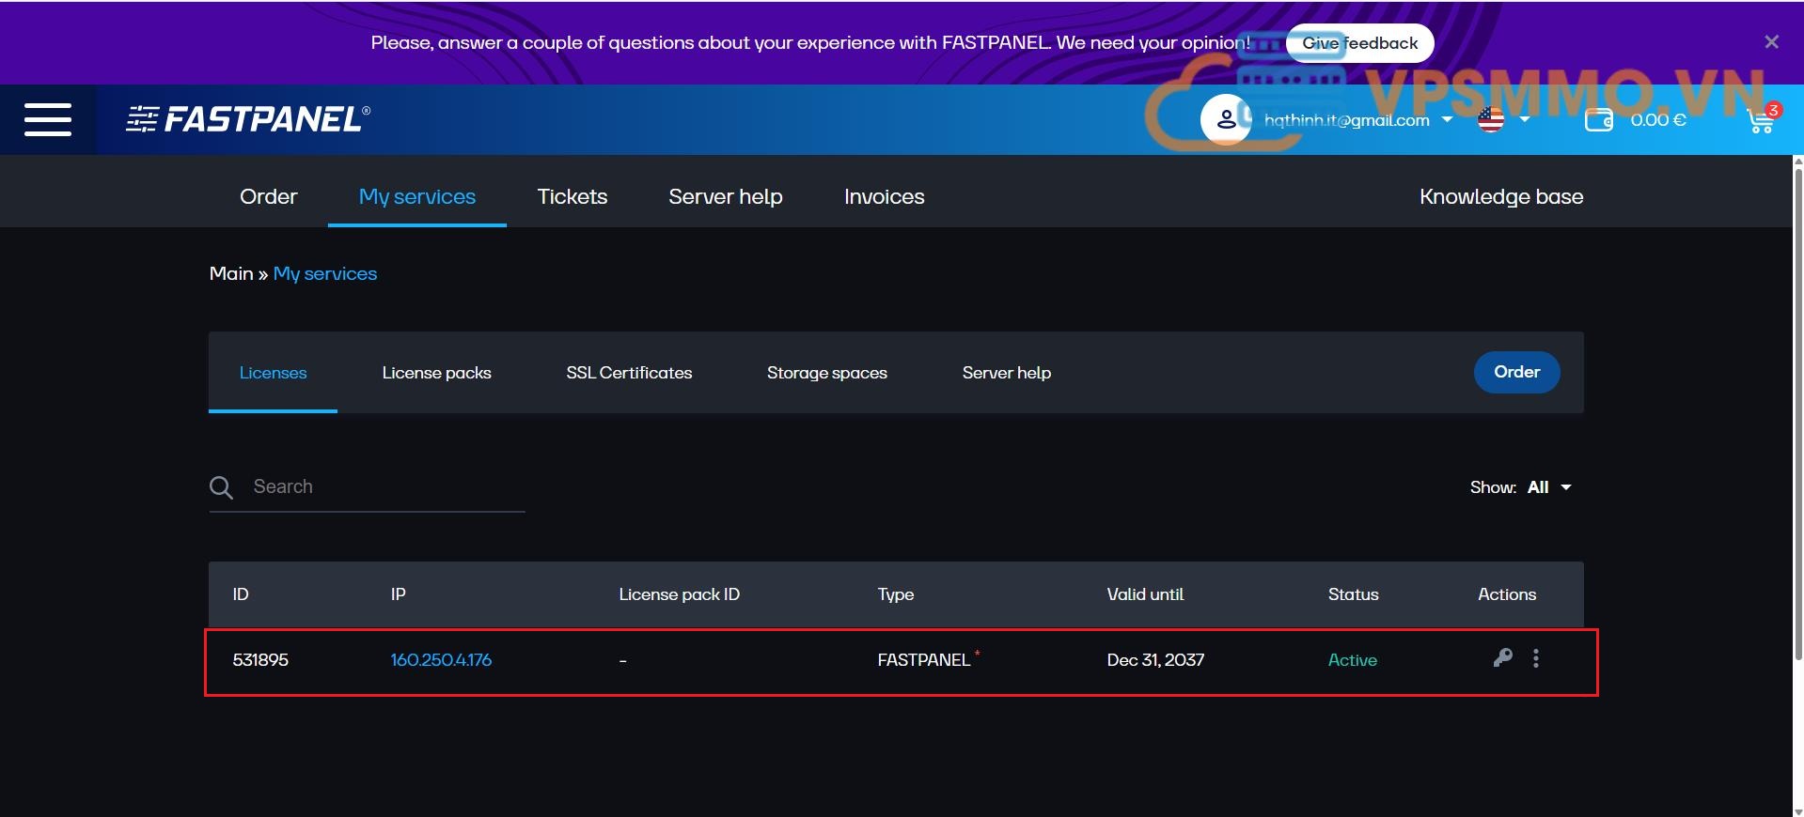Viewport: 1804px width, 817px height.
Task: Expand the Show: All filter
Action: (x=1548, y=487)
